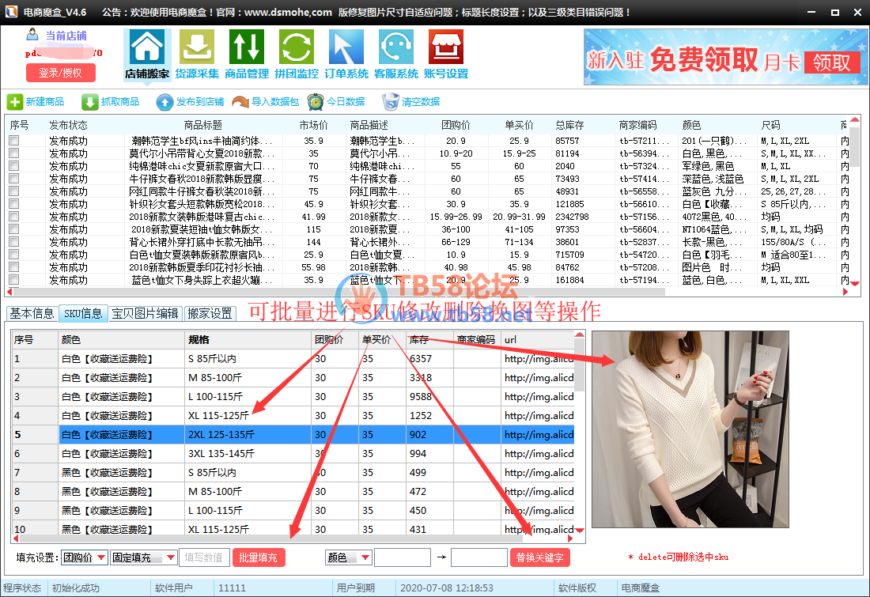Image resolution: width=870 pixels, height=597 pixels.
Task: Click the SKU 库存 column header
Action: (419, 339)
